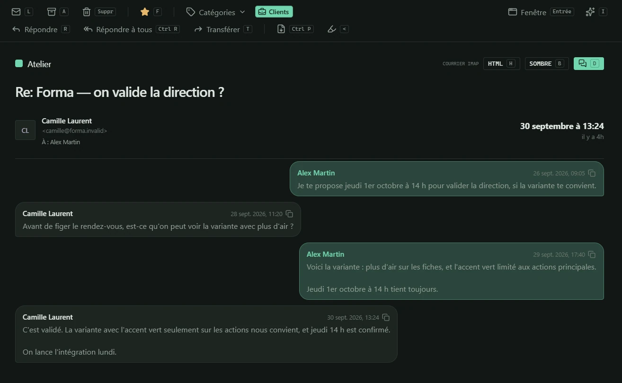
Task: Click Répondre à tous
Action: click(x=132, y=29)
